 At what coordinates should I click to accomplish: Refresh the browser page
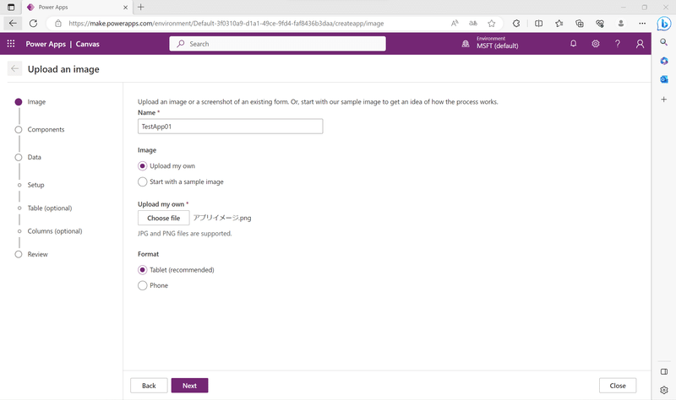pos(33,24)
